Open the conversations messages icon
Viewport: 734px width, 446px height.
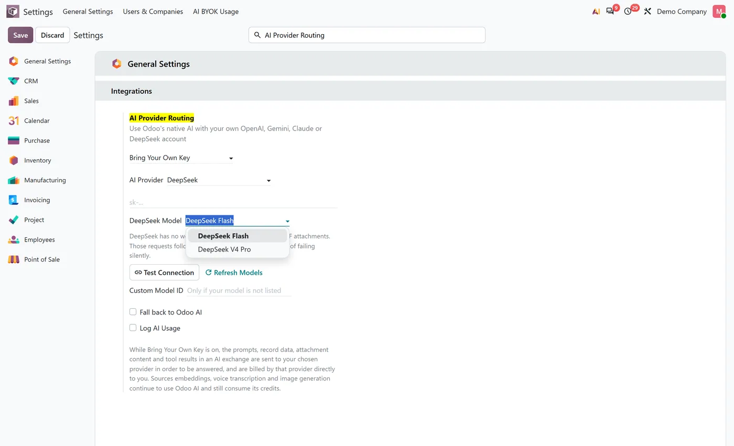pyautogui.click(x=610, y=11)
